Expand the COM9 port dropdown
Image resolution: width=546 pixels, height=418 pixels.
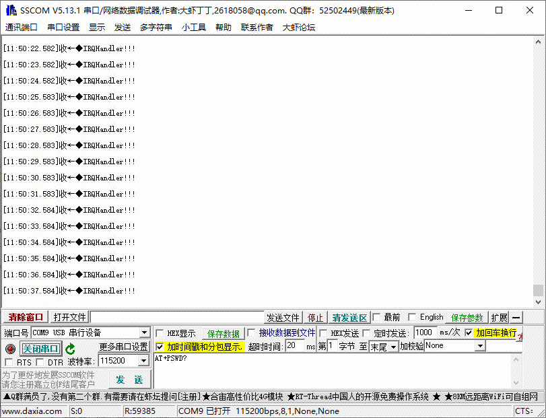coord(144,333)
